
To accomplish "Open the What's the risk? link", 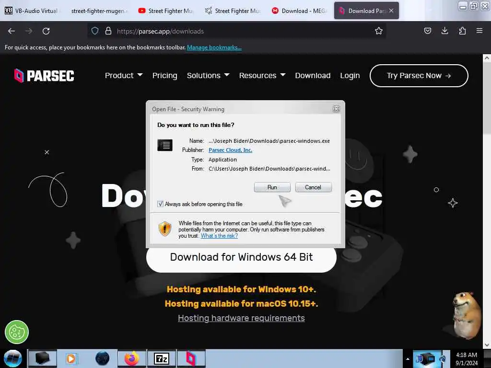I will 219,236.
